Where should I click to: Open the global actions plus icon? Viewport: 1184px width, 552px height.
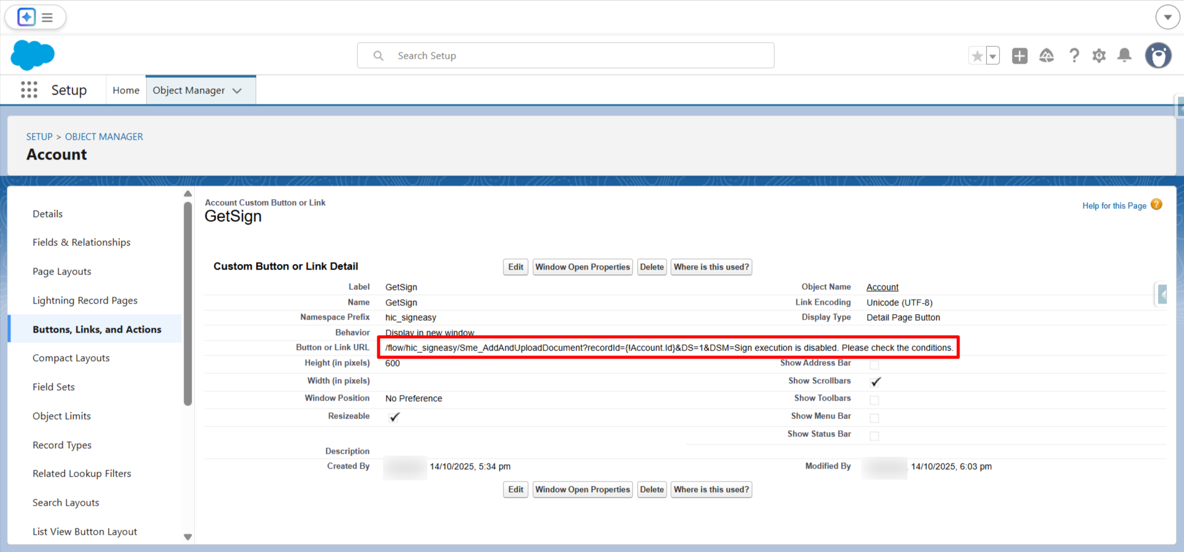click(1019, 56)
